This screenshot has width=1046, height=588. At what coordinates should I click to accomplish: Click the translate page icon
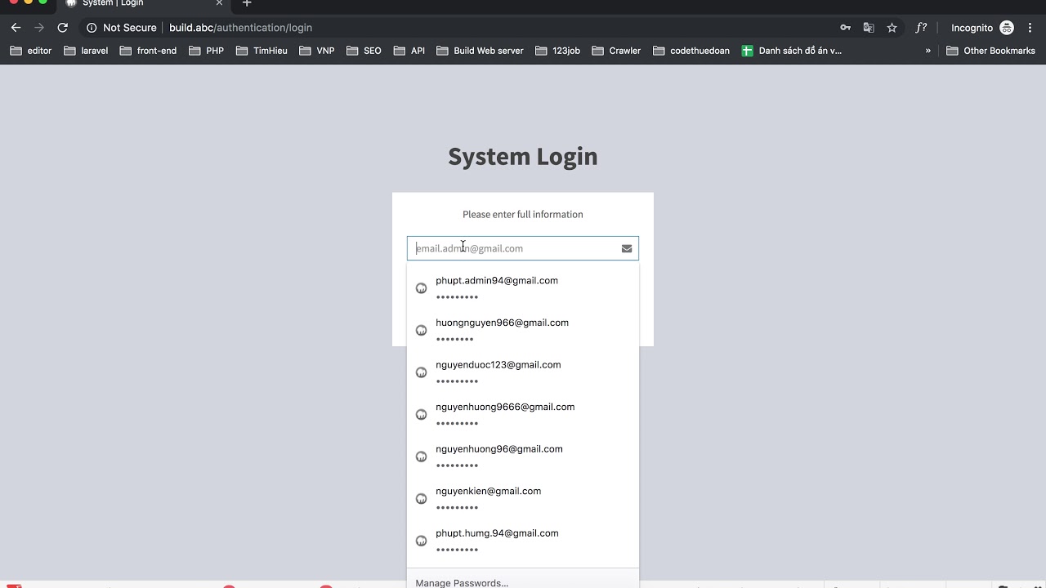[869, 28]
